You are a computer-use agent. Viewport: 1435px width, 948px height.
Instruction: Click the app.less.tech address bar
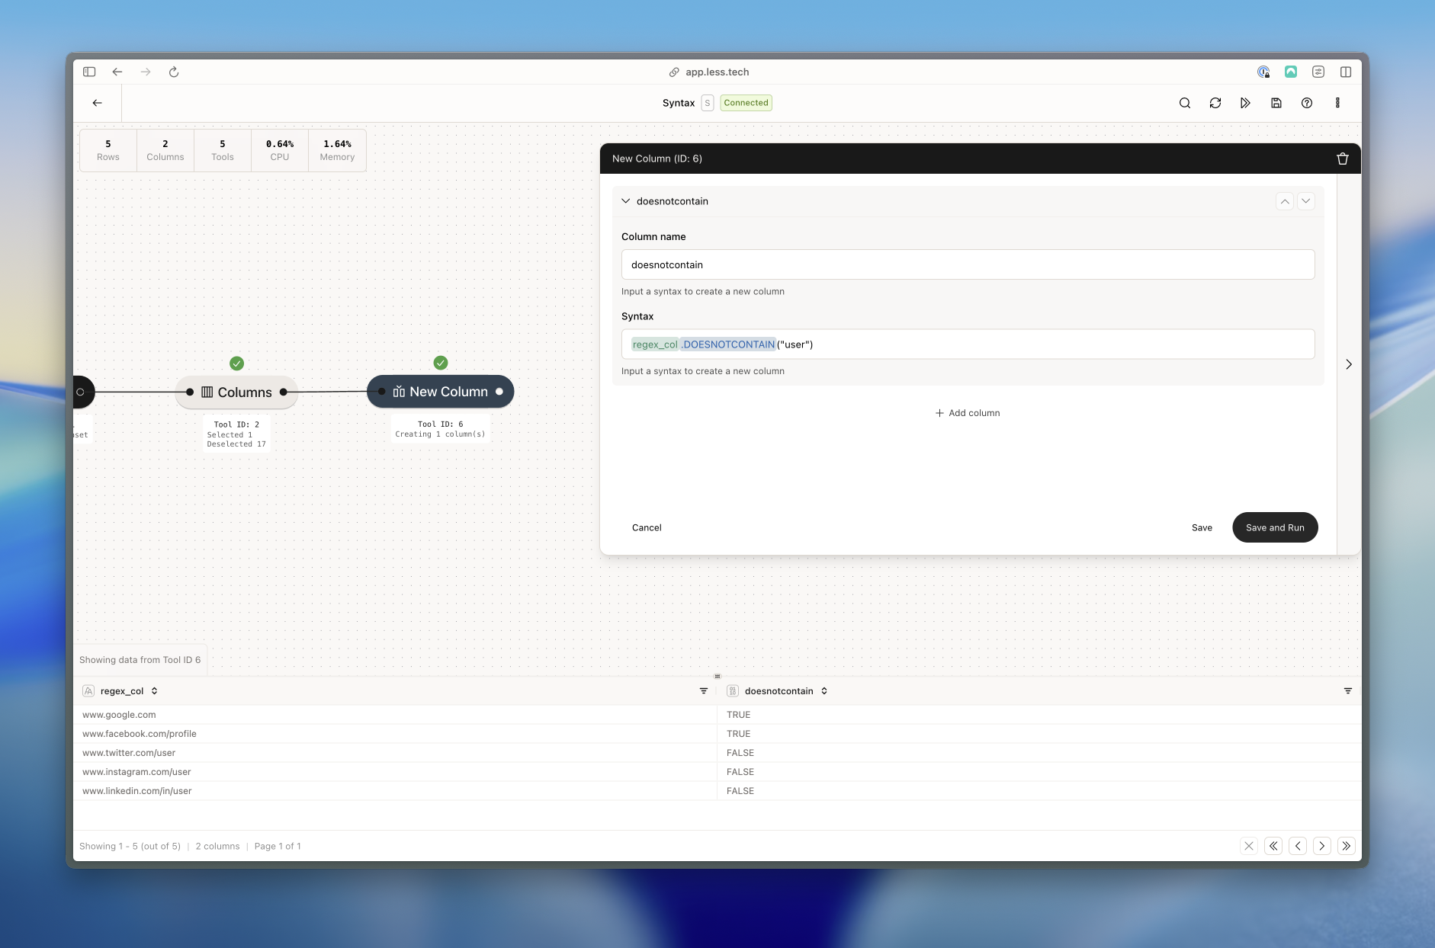click(709, 72)
